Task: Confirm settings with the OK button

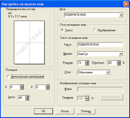Action: point(43,111)
